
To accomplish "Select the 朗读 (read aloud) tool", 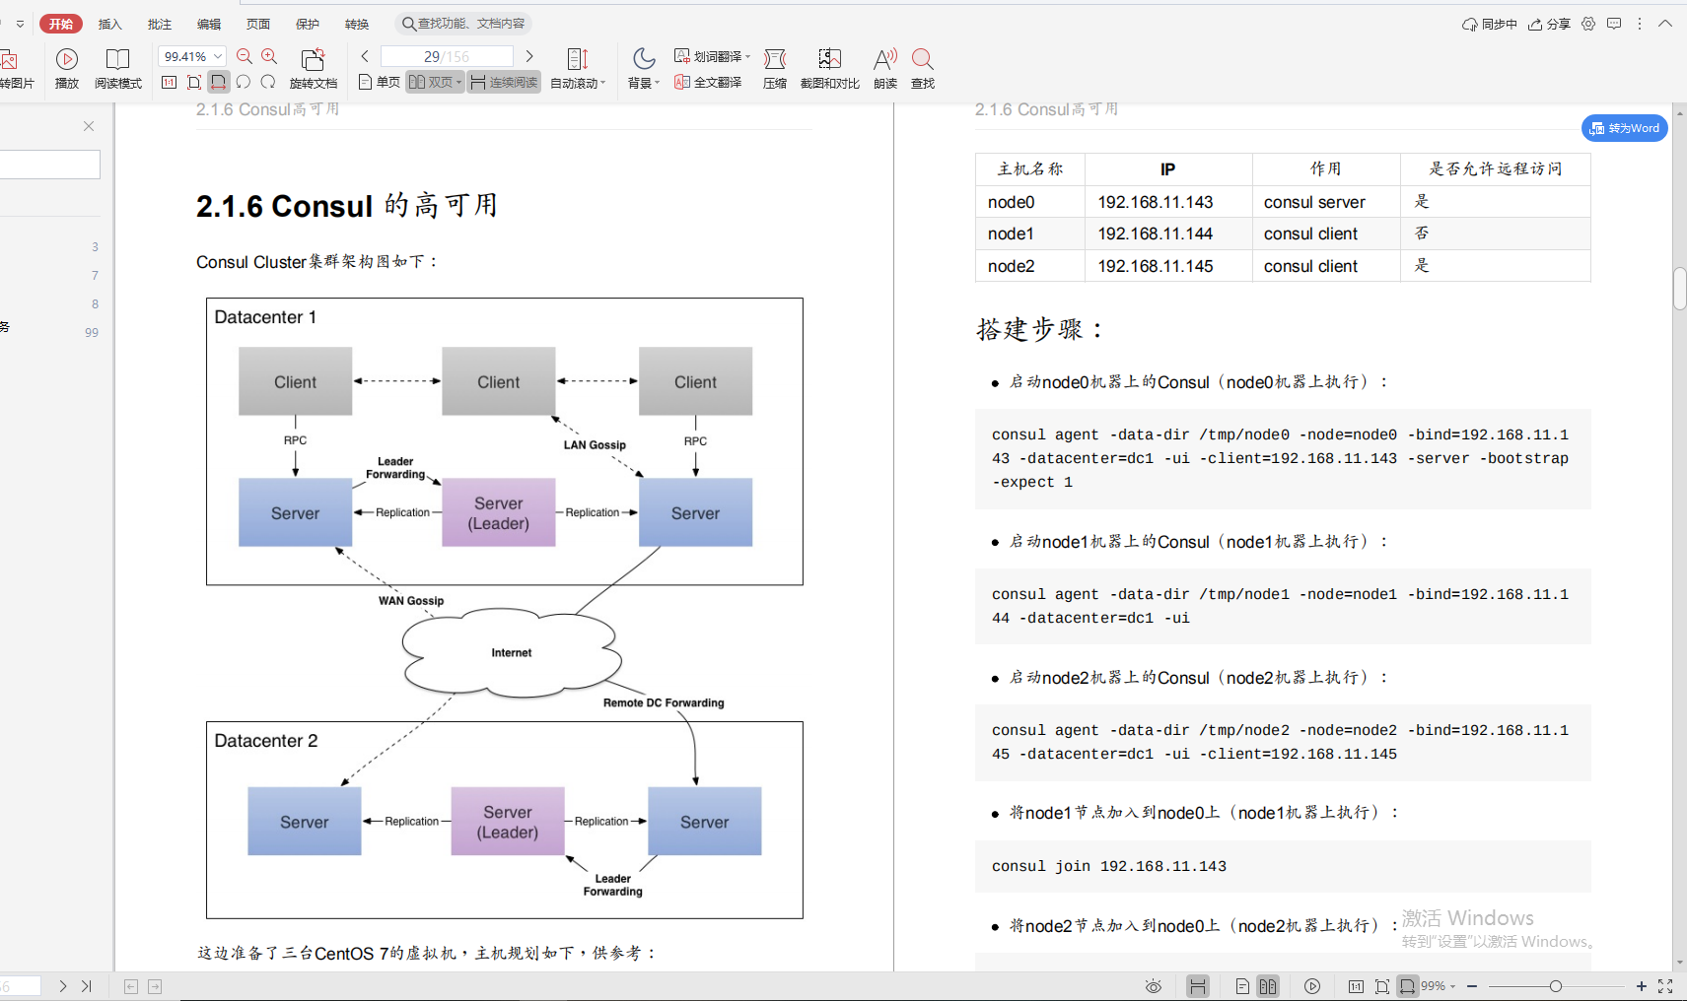I will click(x=884, y=67).
